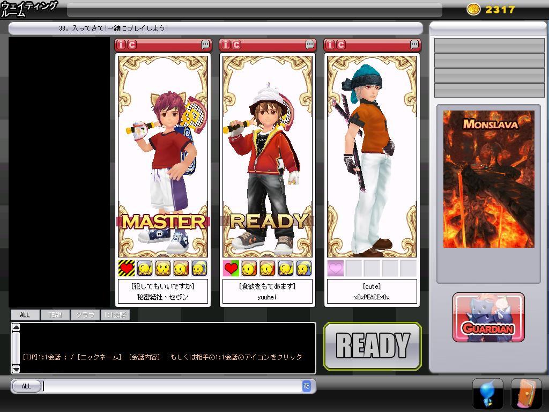Click into the chat message input field
The width and height of the screenshot is (549, 412).
click(x=172, y=386)
